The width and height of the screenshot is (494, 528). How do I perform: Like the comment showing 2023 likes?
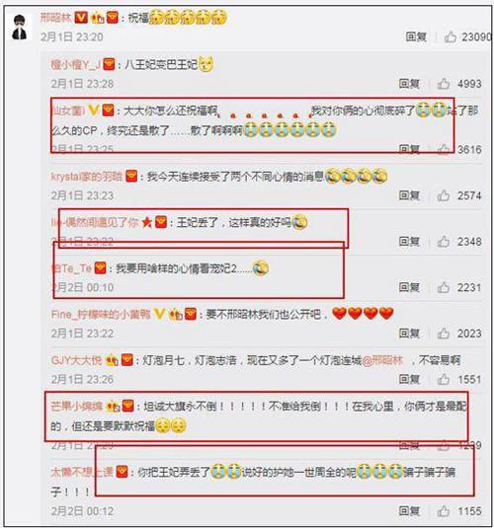(x=444, y=333)
